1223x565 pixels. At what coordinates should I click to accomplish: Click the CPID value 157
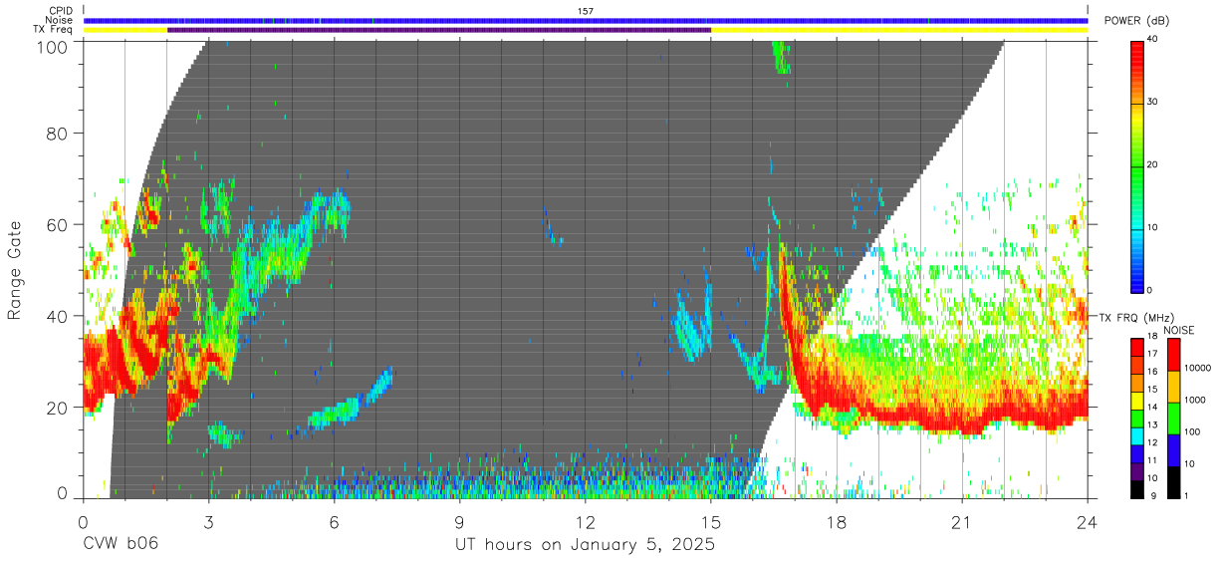586,11
